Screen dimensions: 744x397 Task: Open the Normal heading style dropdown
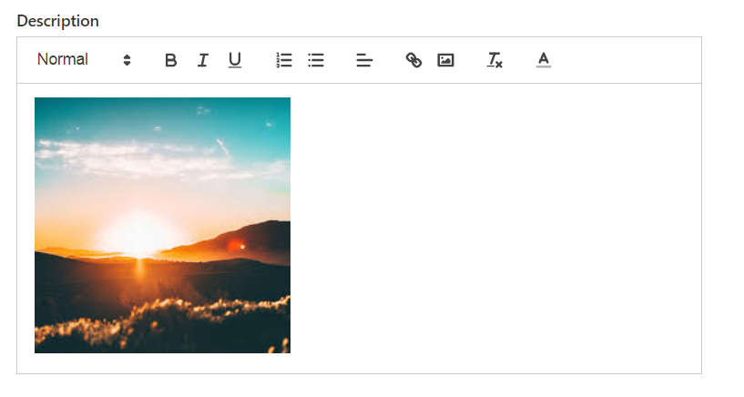pos(84,60)
